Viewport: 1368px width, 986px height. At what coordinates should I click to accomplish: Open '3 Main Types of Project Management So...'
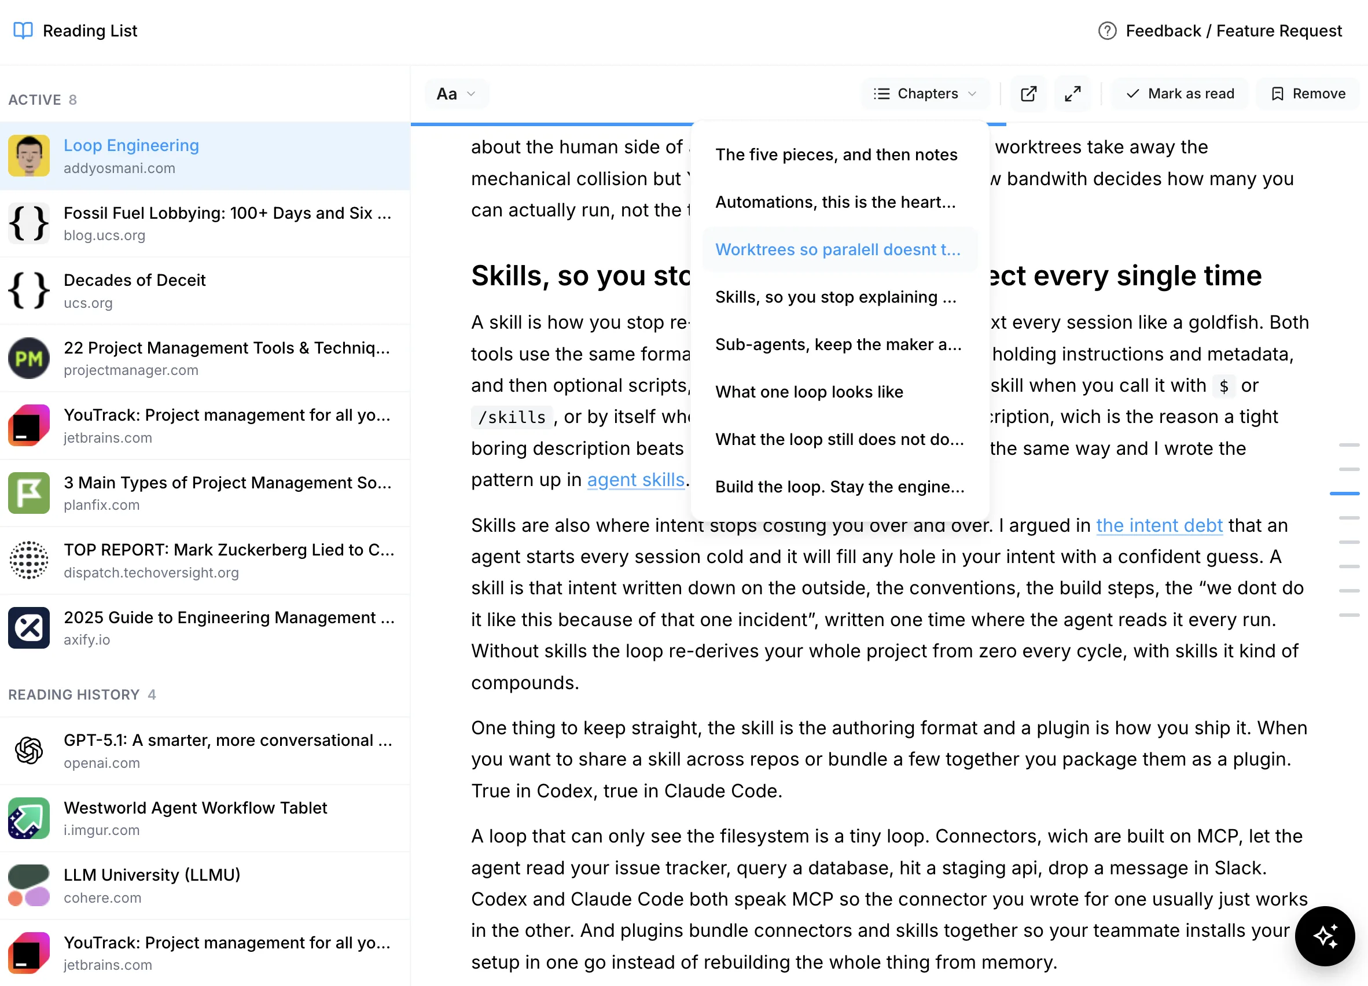pyautogui.click(x=205, y=494)
